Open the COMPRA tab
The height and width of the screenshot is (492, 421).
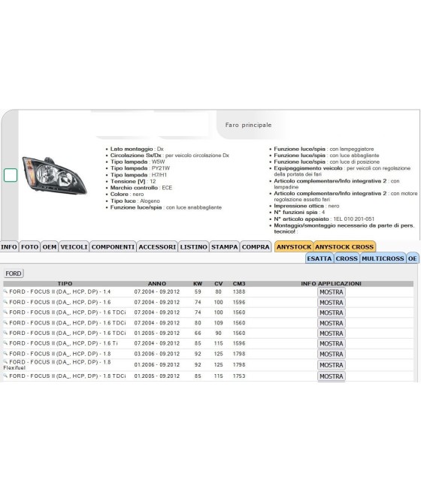[x=256, y=247]
